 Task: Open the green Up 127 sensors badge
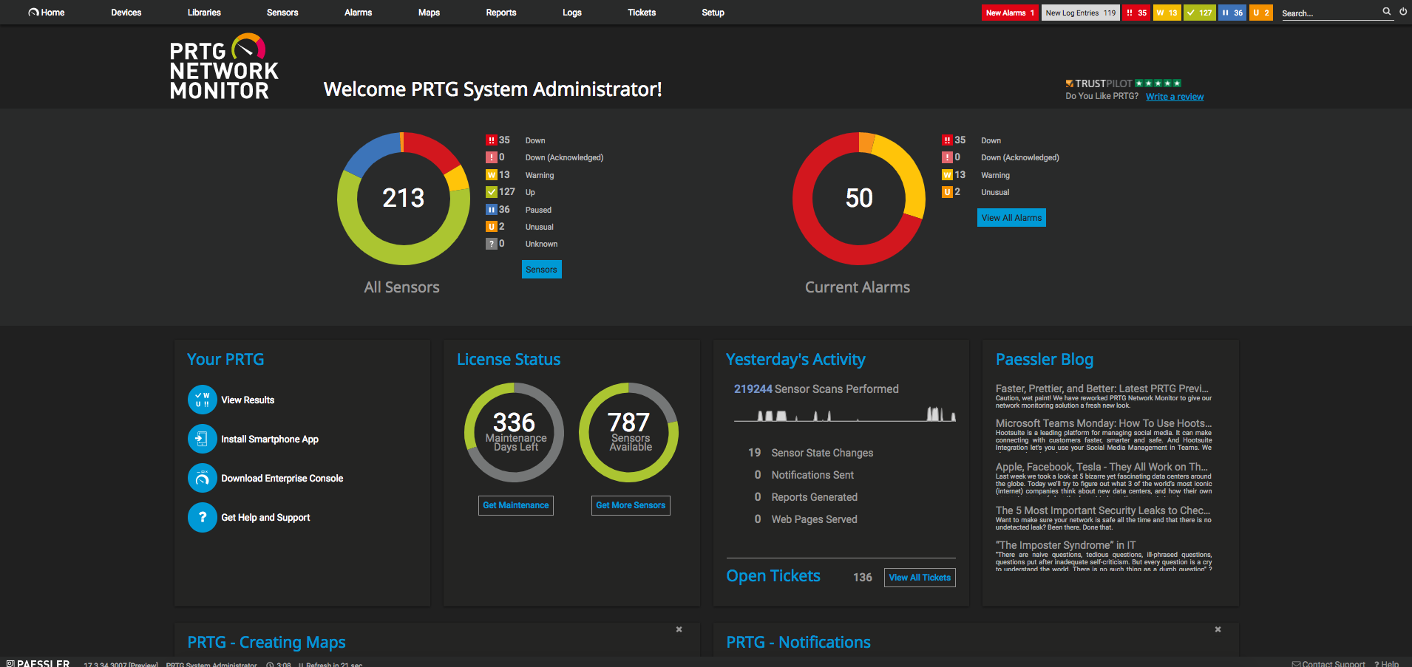(1199, 13)
